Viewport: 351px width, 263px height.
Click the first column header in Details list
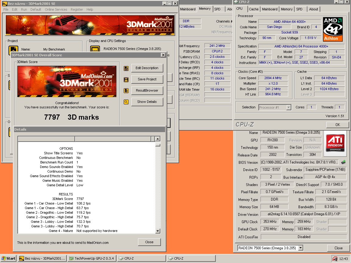coord(46,139)
